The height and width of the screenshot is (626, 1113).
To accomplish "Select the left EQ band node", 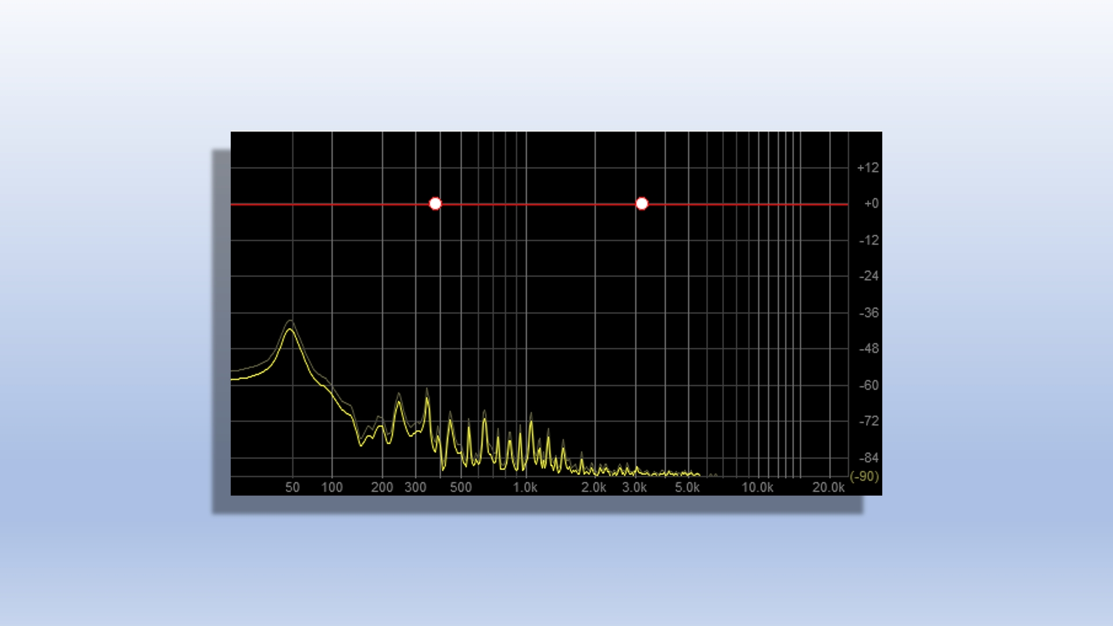I will 435,203.
